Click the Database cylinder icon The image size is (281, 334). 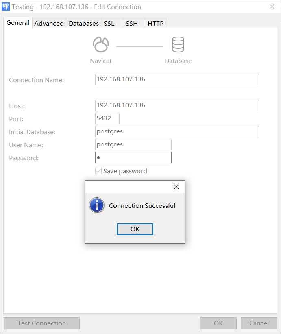click(178, 45)
